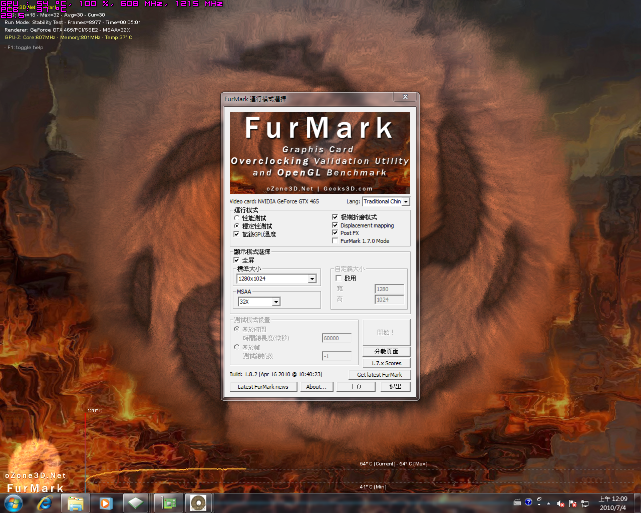The width and height of the screenshot is (641, 513).
Task: Show hidden tray icons arrow
Action: (549, 503)
